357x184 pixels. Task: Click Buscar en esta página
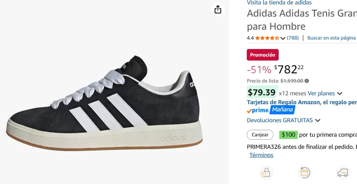pos(331,38)
